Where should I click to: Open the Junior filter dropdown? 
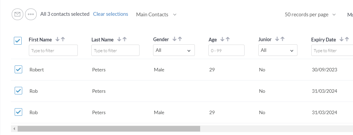[278, 50]
